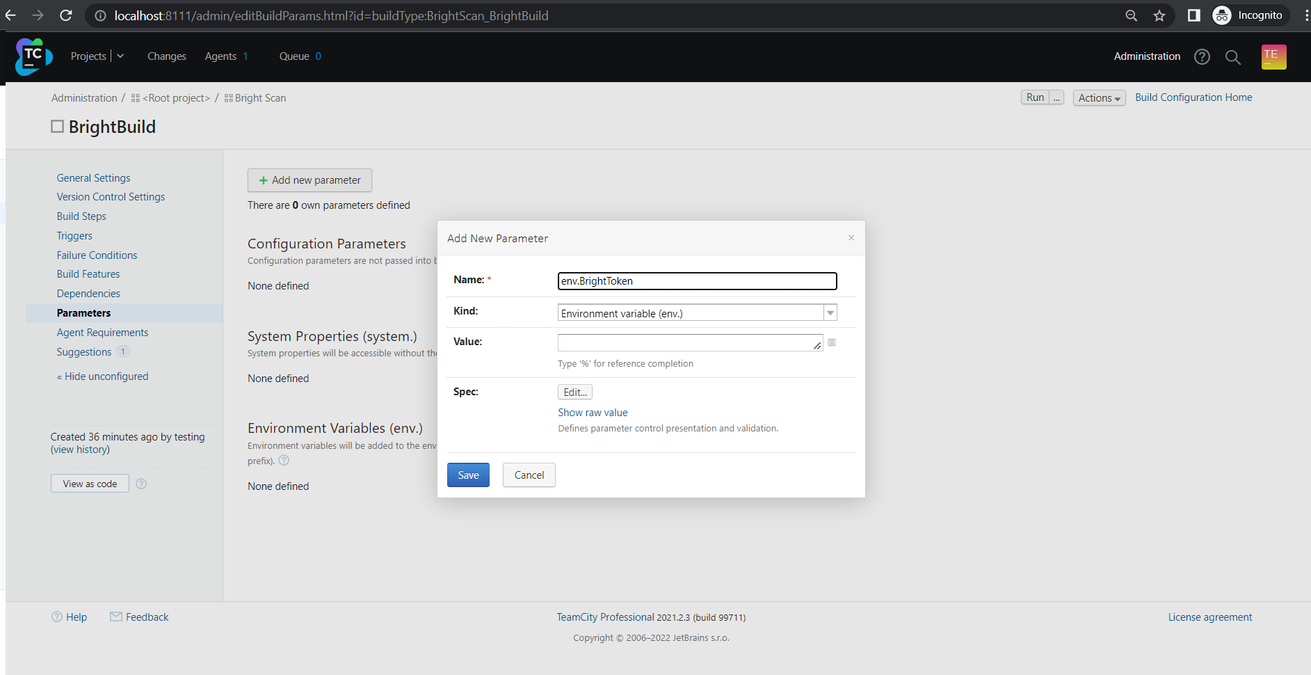Open the Kind dropdown arrow

click(x=830, y=313)
